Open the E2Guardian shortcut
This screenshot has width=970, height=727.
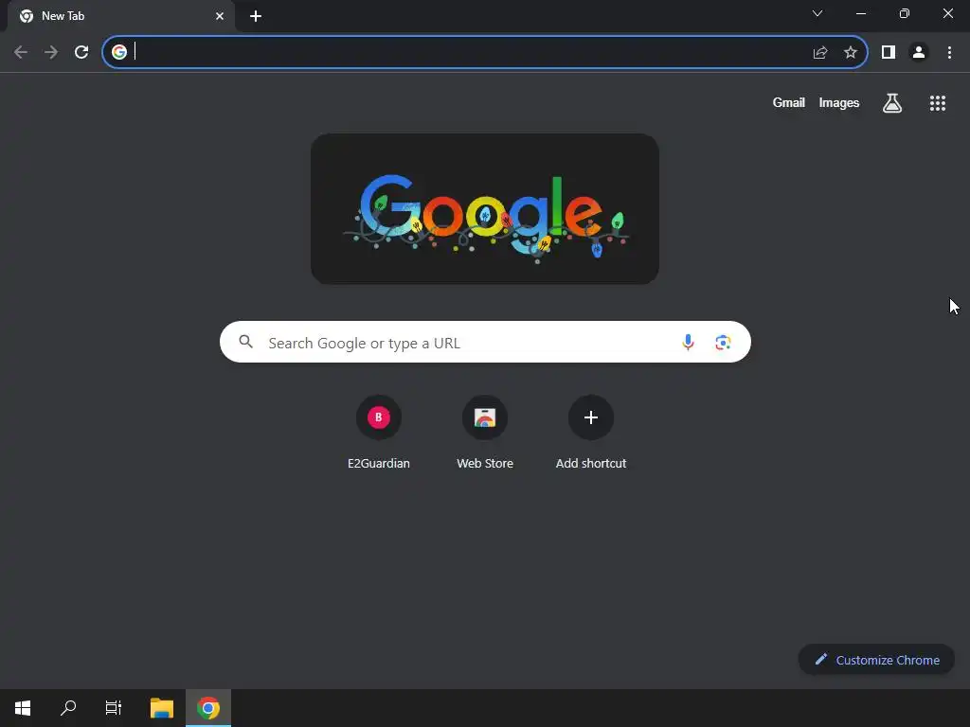[379, 433]
